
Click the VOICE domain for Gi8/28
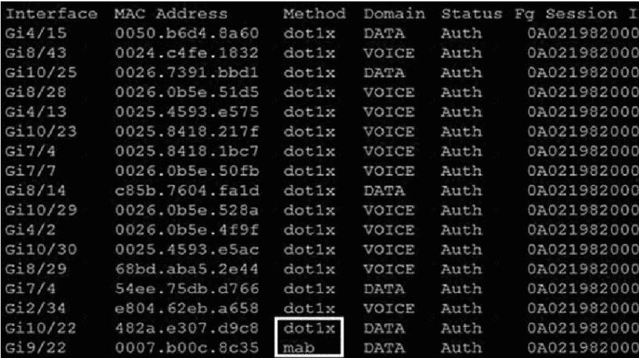389,92
